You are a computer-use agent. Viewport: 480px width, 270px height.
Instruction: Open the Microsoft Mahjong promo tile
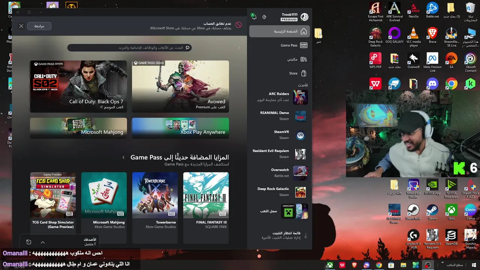point(78,128)
